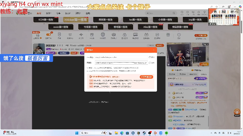
Task: Open ICON第一视角 stream
Action: [46, 20]
